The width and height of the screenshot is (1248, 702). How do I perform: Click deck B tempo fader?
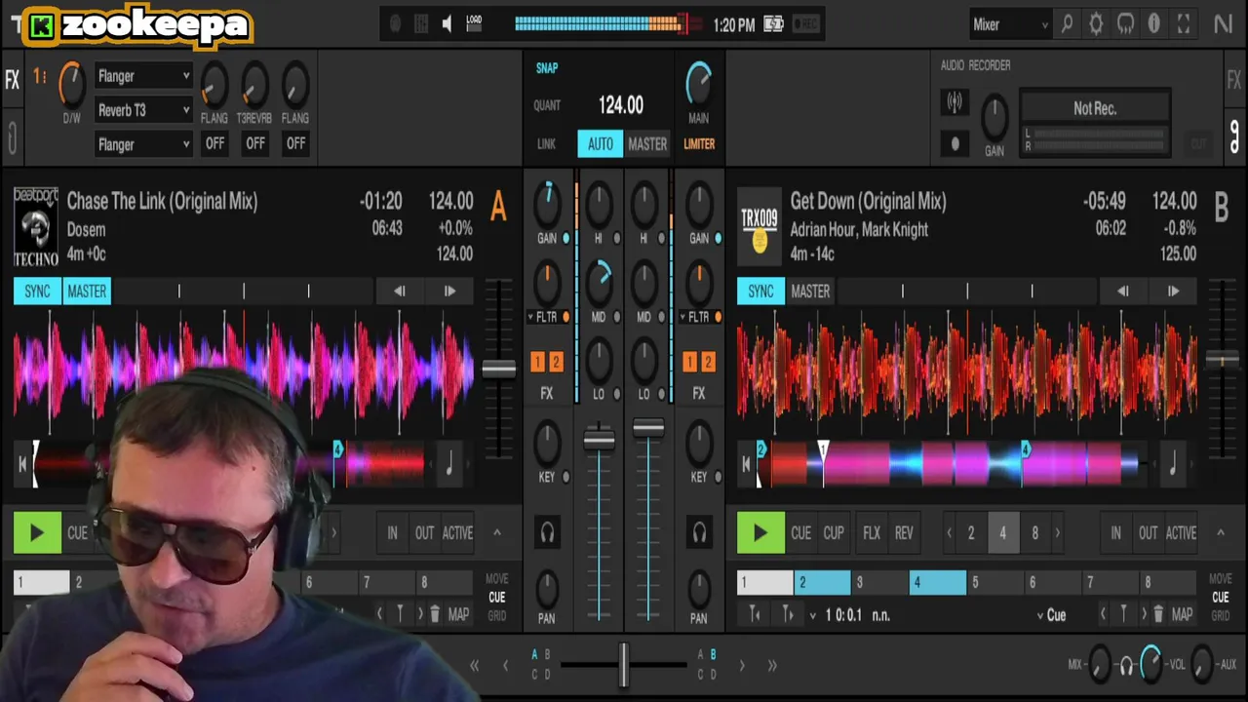point(1223,362)
